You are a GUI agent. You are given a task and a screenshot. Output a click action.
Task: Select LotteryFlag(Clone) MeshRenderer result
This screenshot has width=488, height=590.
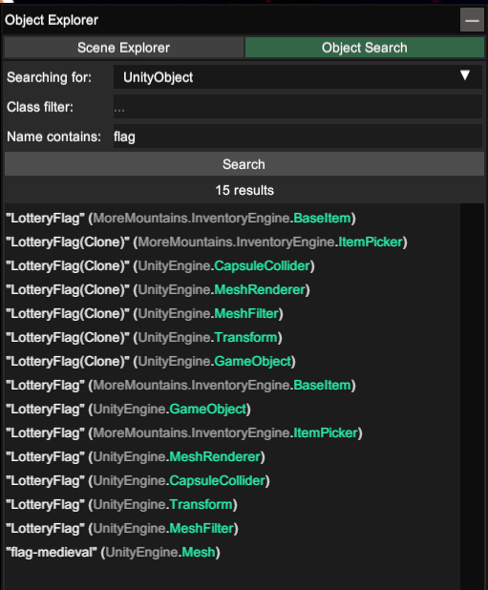coord(158,289)
